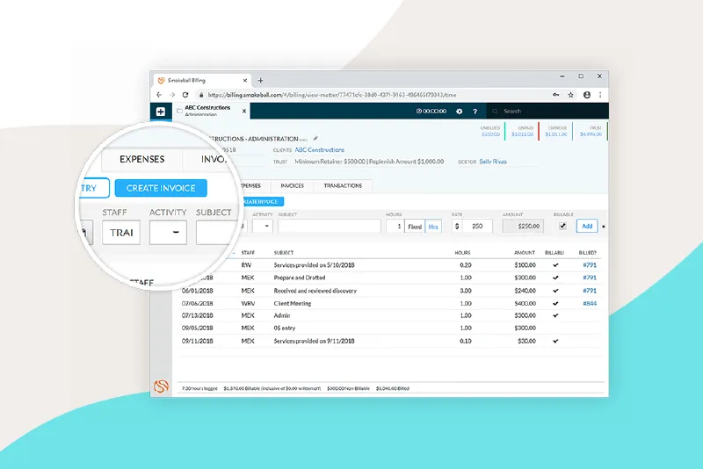This screenshot has width=703, height=469.
Task: Select the 'Client Meeting' entry row
Action: (389, 303)
